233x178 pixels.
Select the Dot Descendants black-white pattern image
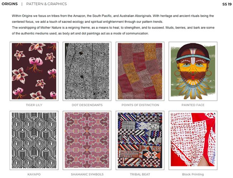(x=87, y=71)
